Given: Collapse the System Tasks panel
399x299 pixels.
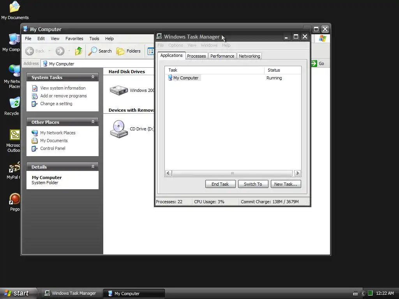Looking at the screenshot, I should point(93,77).
